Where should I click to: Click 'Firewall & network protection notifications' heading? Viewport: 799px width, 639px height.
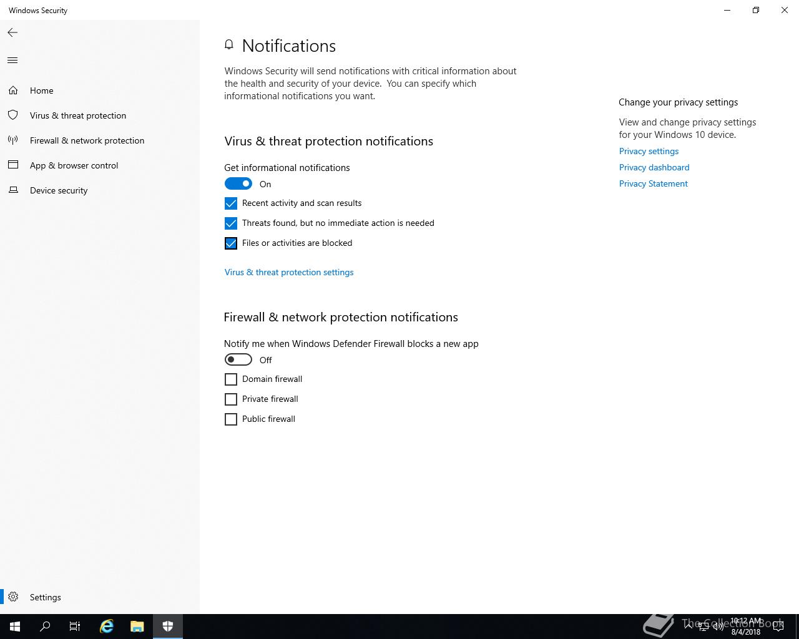click(x=341, y=317)
